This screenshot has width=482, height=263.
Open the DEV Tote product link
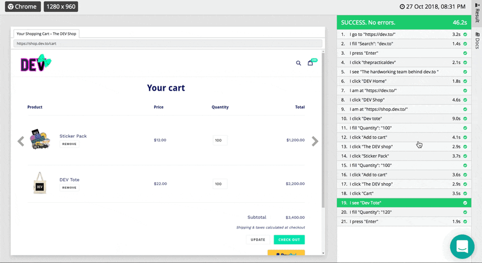[x=70, y=179]
